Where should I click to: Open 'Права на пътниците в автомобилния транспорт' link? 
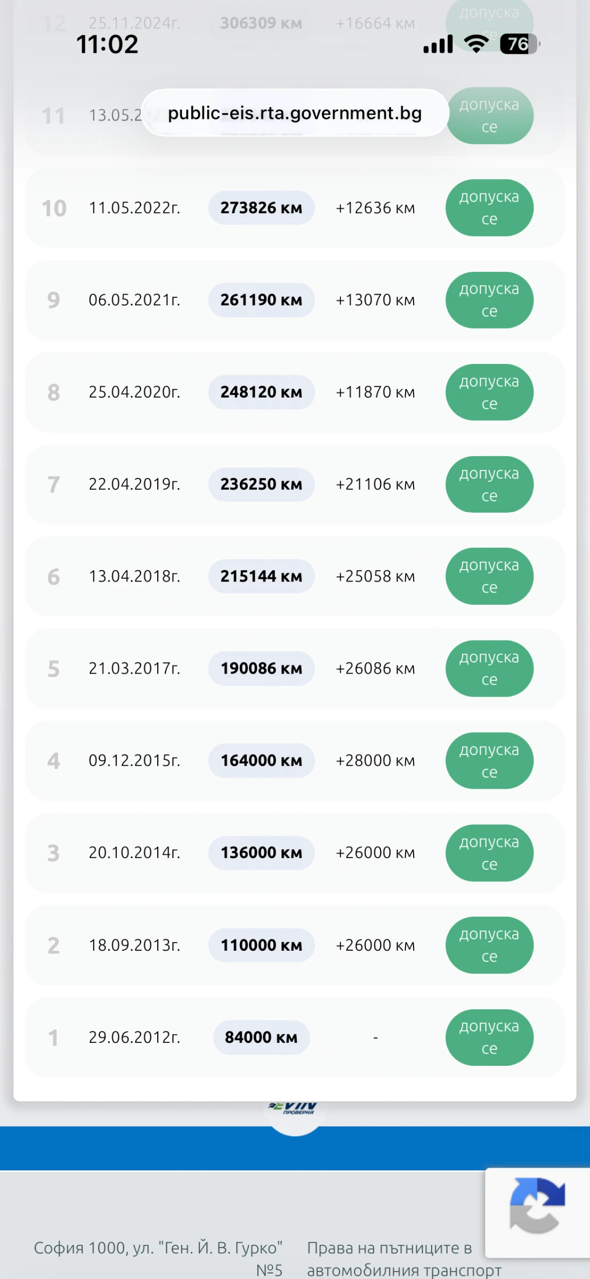(404, 1259)
